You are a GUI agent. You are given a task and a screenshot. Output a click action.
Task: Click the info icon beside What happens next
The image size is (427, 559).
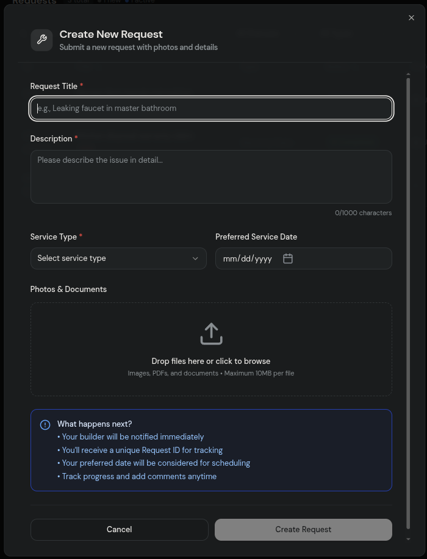[45, 425]
